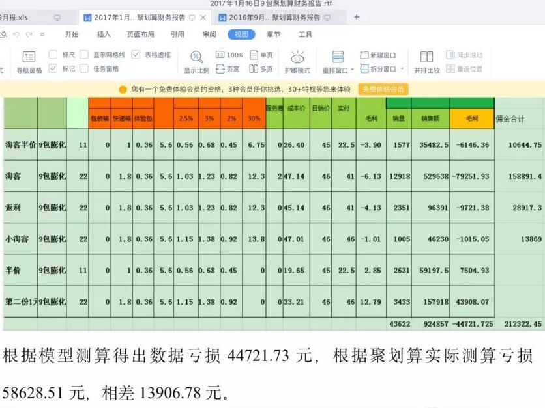The height and width of the screenshot is (408, 545).
Task: Open the rearrange windows (重排窗口) dropdown arrow
Action: tap(353, 70)
